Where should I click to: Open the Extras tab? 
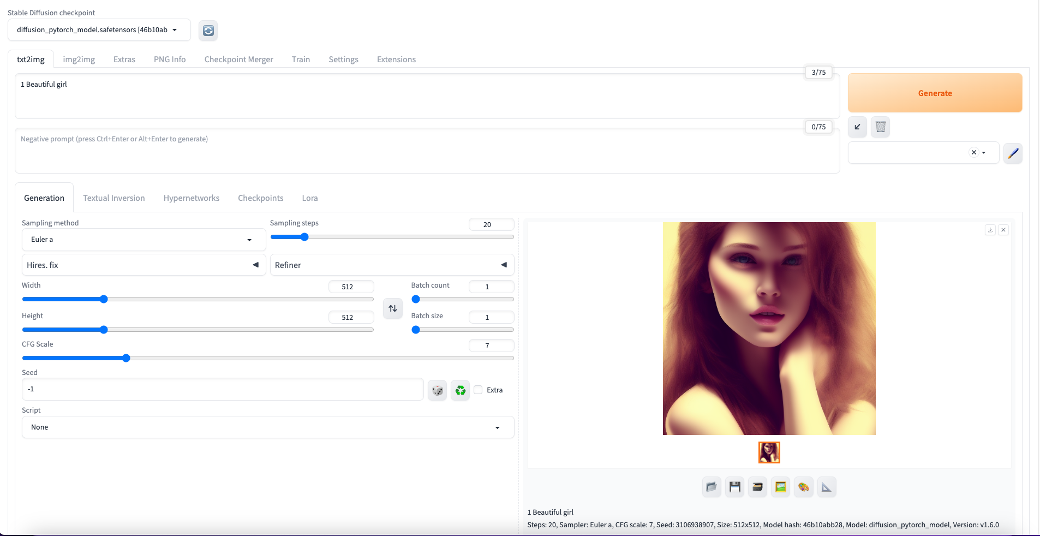(124, 59)
